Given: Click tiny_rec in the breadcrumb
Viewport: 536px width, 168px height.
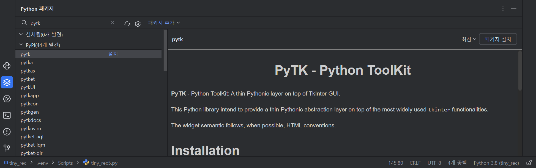Looking at the screenshot, I should pos(18,163).
